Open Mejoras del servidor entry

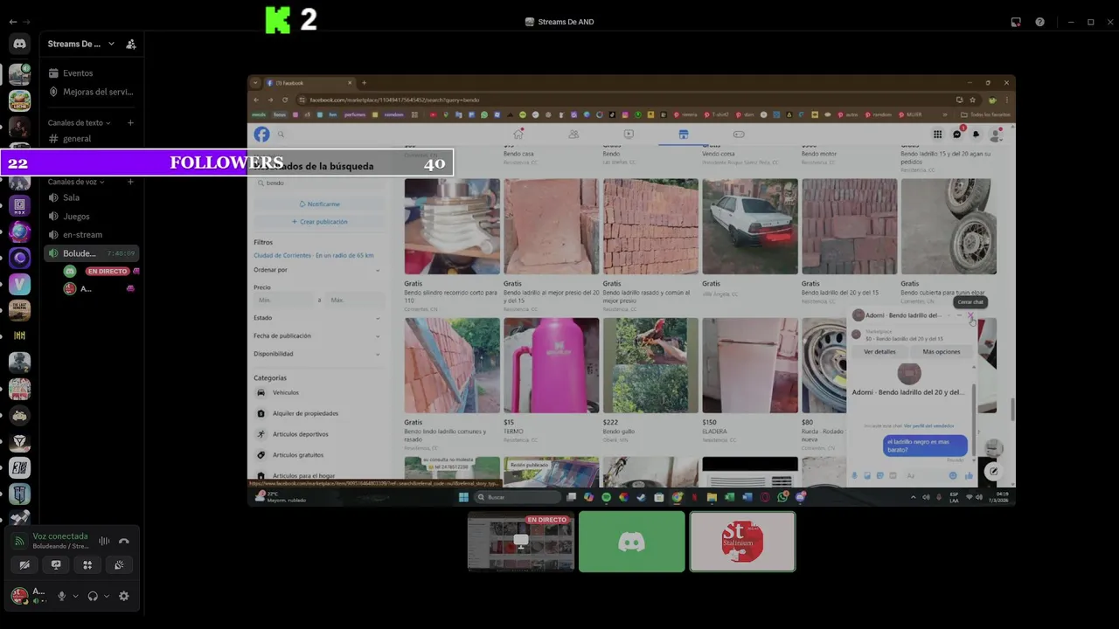coord(91,92)
